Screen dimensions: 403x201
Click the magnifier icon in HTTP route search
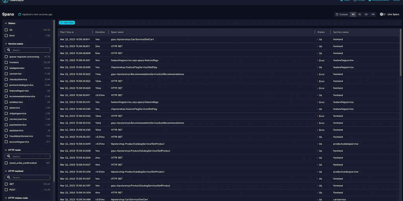tap(9, 156)
